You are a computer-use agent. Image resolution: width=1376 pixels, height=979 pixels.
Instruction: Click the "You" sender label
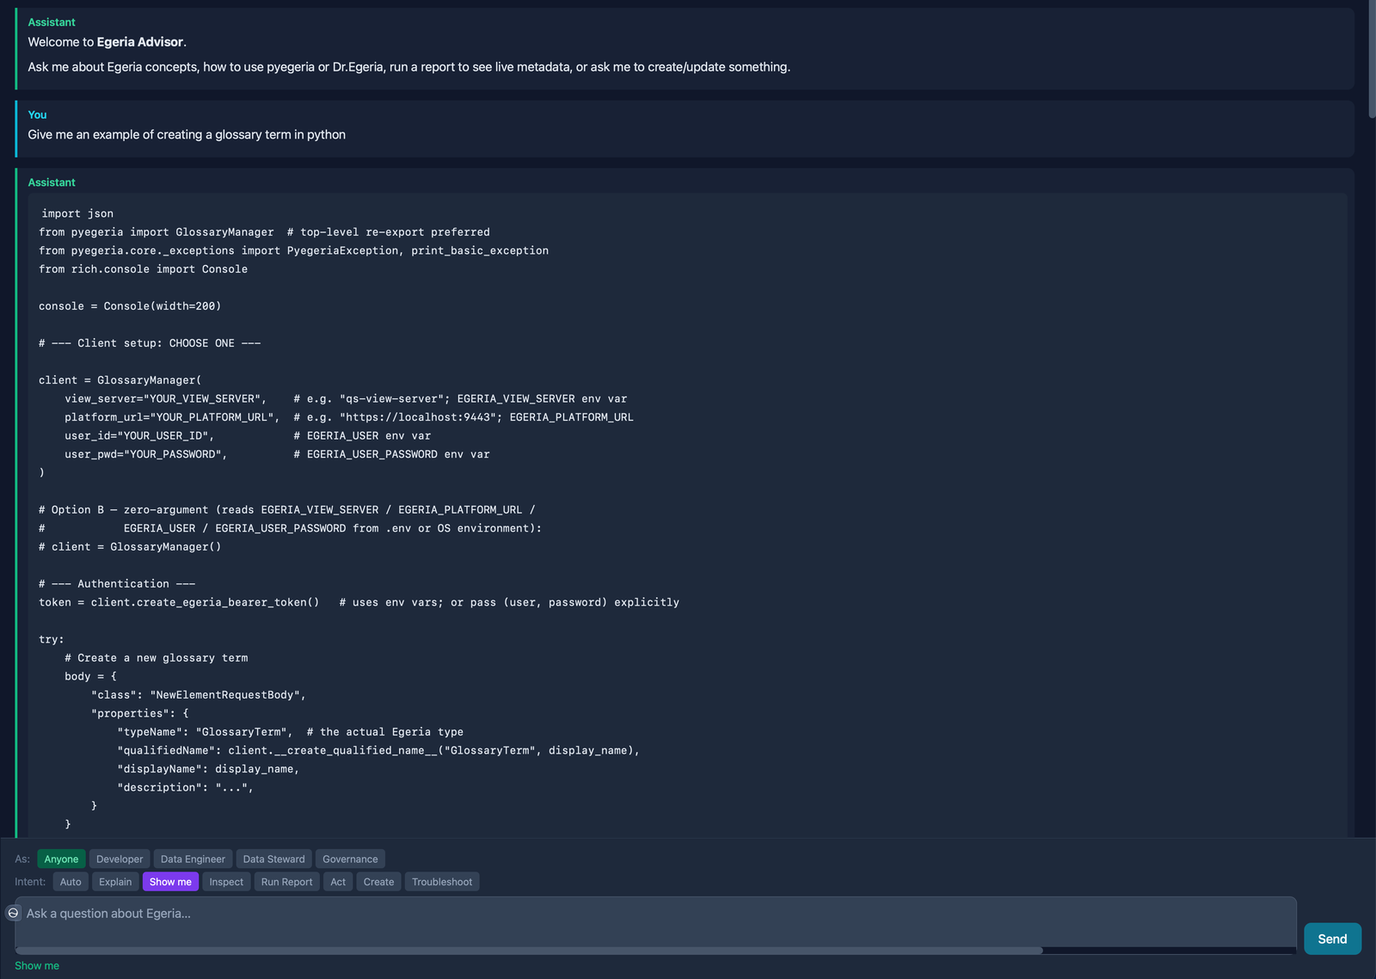[x=37, y=114]
